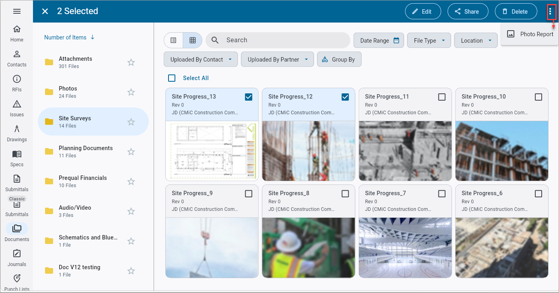Screen dimensions: 559x293
Task: Expand the File Type filter dropdown
Action: (x=429, y=40)
